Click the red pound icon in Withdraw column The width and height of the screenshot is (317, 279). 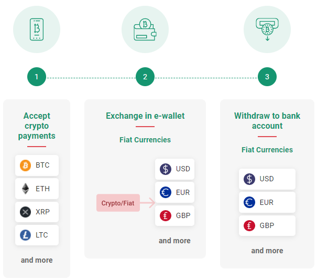(x=249, y=225)
